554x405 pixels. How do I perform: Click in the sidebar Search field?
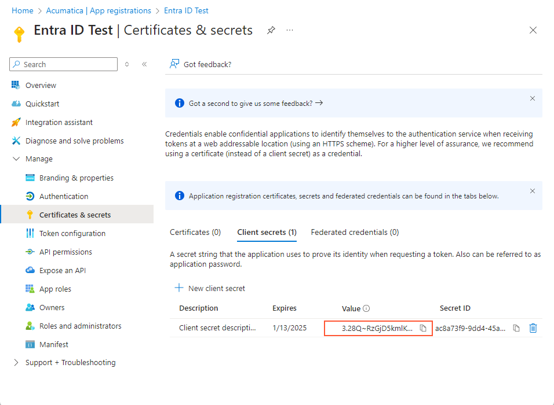(x=67, y=64)
